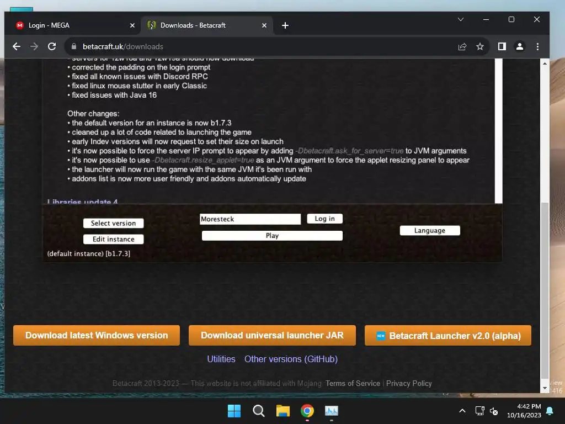Click 'corrected the padding on the login prompt'
This screenshot has width=565, height=424.
click(x=141, y=67)
